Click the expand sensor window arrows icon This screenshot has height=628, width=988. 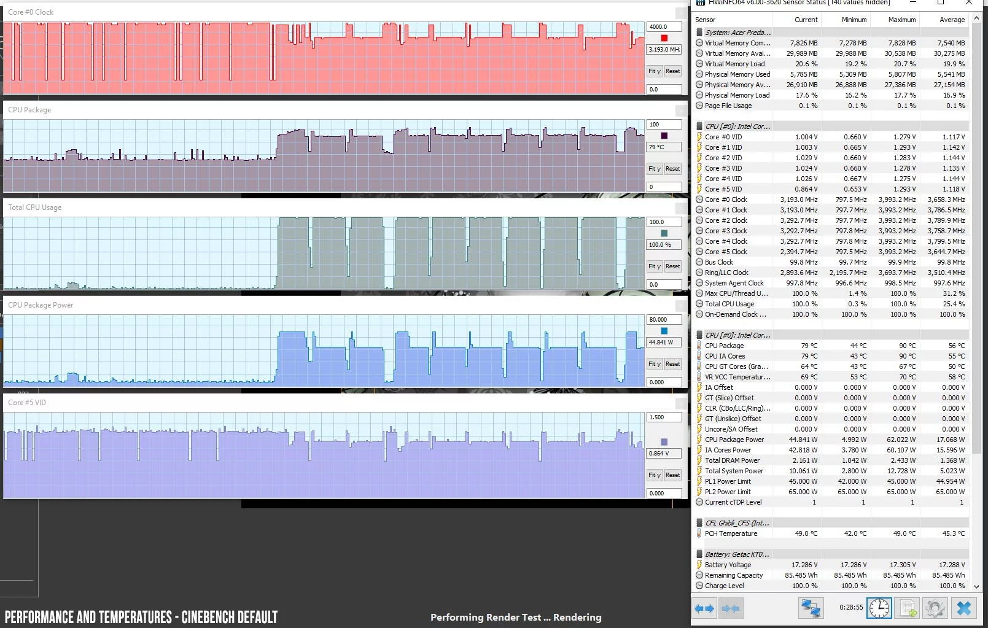704,608
